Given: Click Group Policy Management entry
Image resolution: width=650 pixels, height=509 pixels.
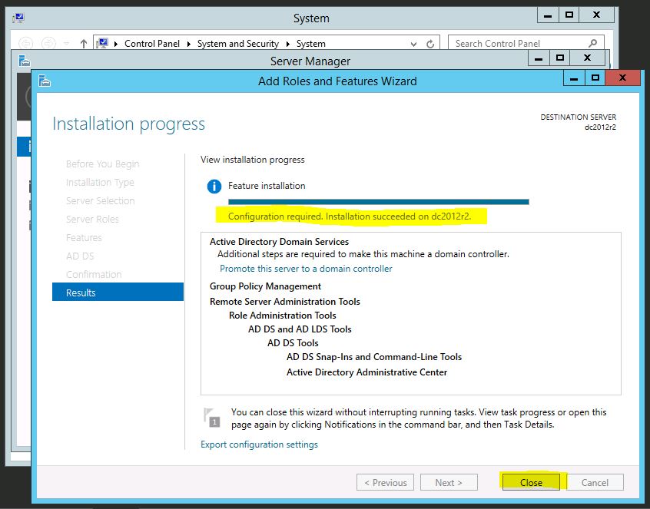Looking at the screenshot, I should point(265,286).
